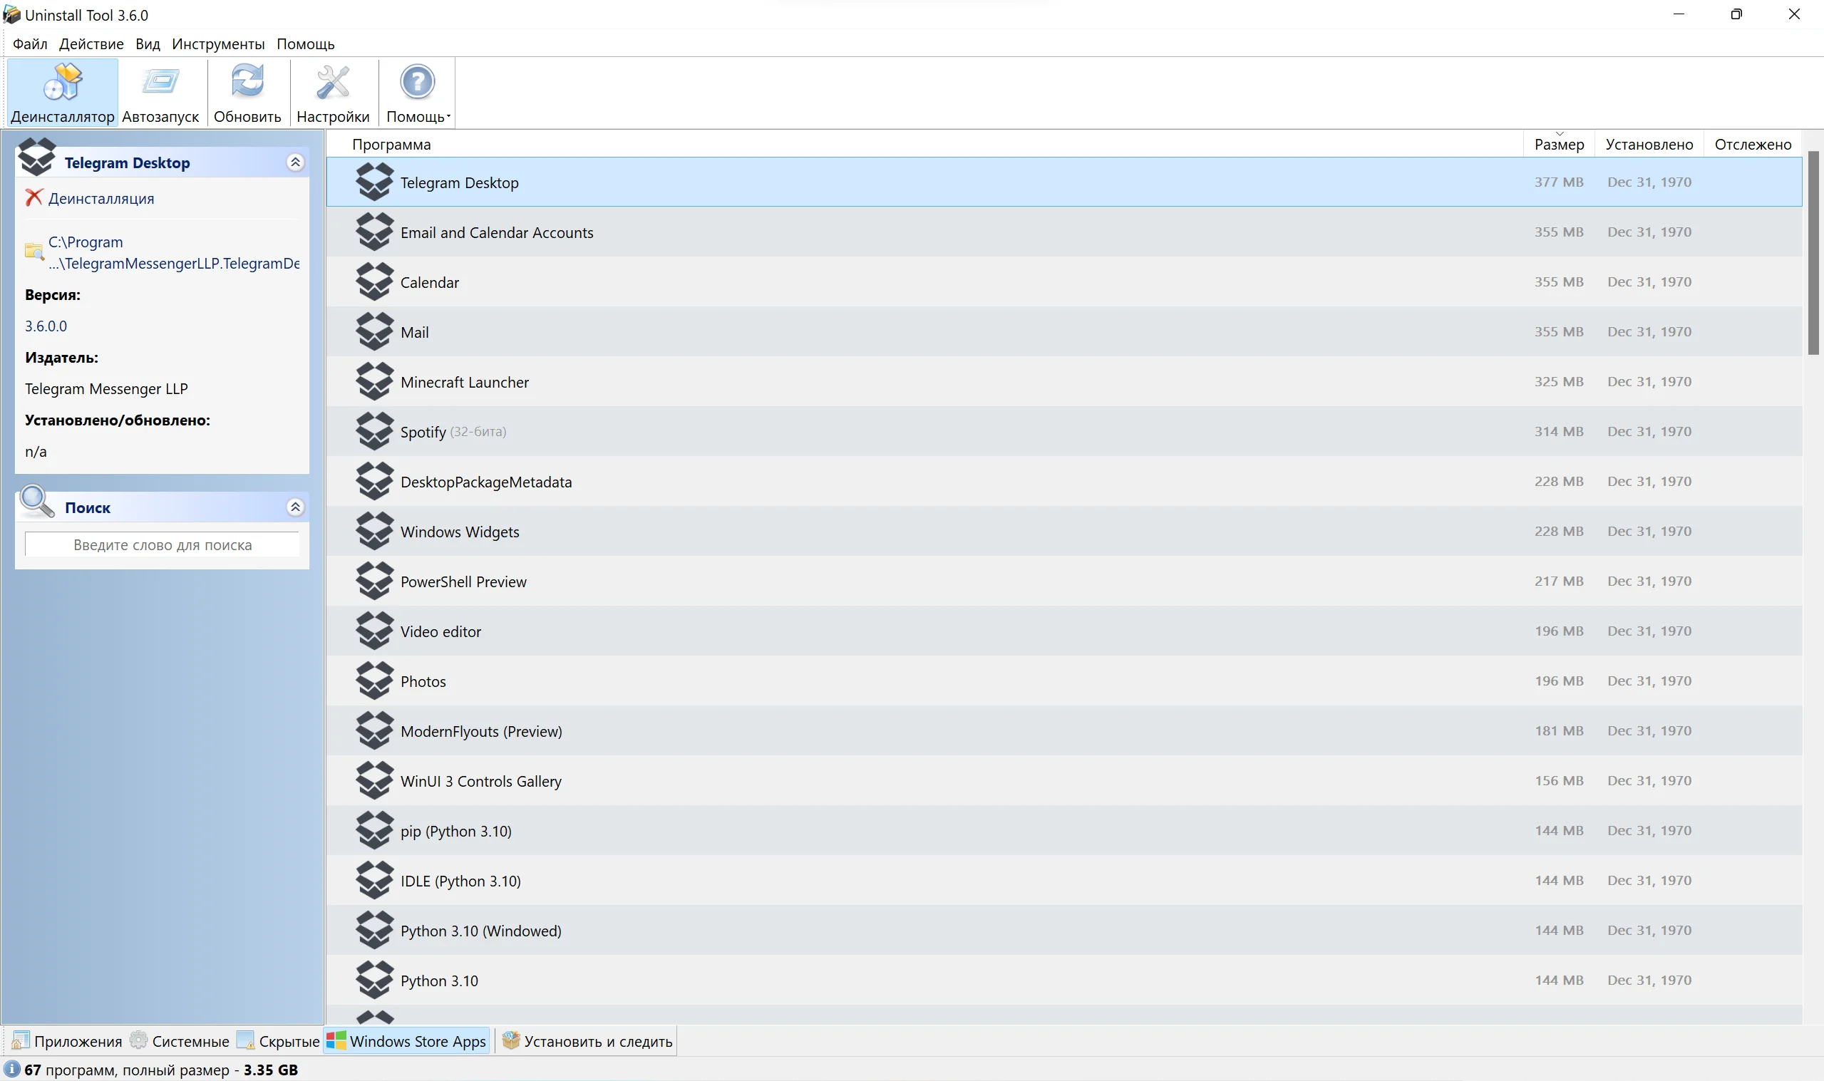Maximize or restore the window
This screenshot has width=1824, height=1081.
tap(1736, 14)
